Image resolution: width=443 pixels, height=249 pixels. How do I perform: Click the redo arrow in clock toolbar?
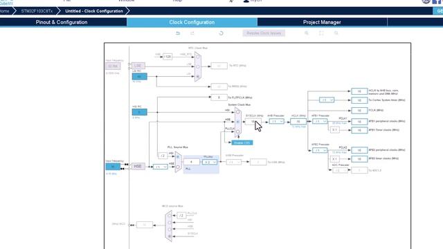(192, 33)
